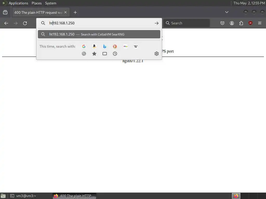
Task: Open the Firefox hamburger application menu
Action: [x=260, y=23]
